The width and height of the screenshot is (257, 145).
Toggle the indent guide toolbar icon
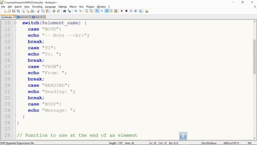(x=106, y=11)
